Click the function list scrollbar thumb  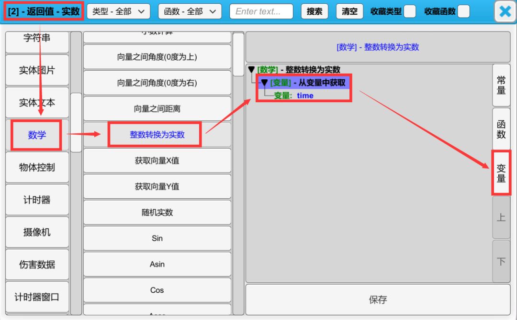click(x=238, y=54)
